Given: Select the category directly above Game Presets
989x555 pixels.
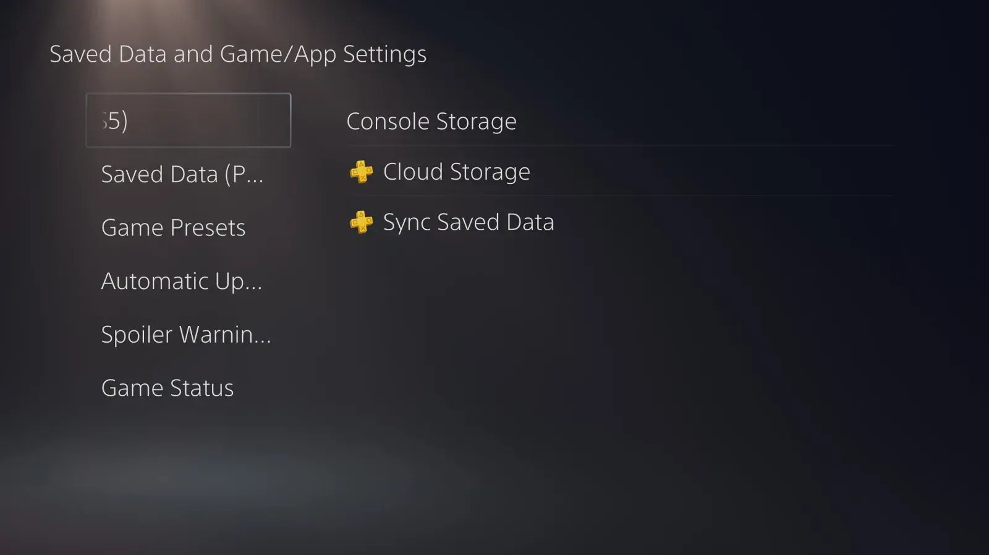Looking at the screenshot, I should click(182, 175).
